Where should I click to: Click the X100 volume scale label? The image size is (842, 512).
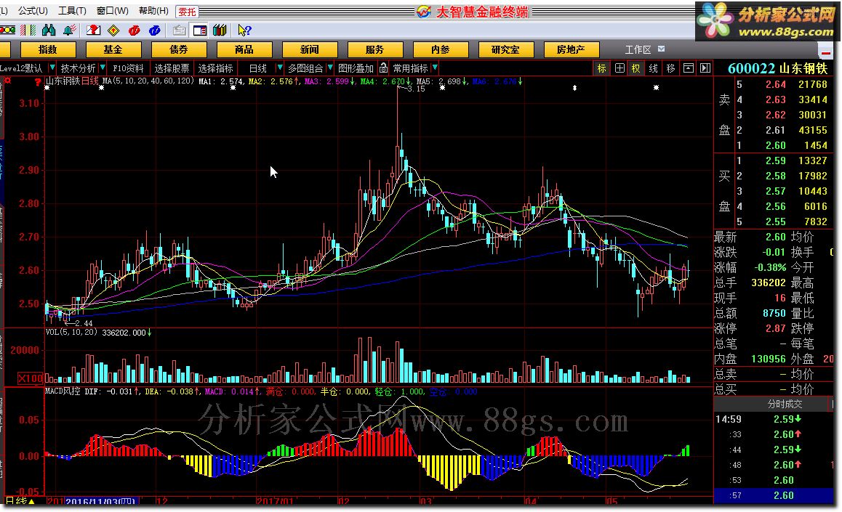point(30,378)
